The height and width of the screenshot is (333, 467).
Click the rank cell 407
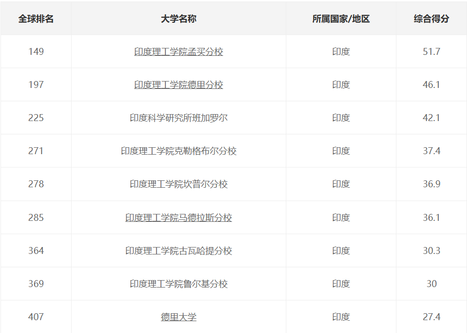(36, 317)
